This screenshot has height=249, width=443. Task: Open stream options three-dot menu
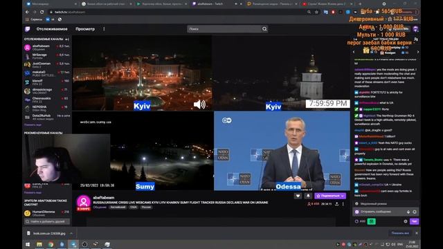coord(343,204)
